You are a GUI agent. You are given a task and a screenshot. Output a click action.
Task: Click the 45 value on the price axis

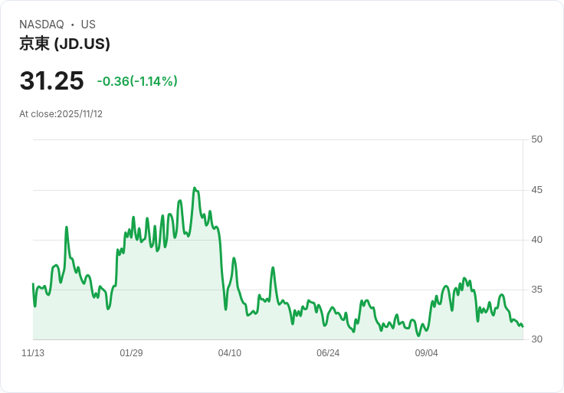536,190
